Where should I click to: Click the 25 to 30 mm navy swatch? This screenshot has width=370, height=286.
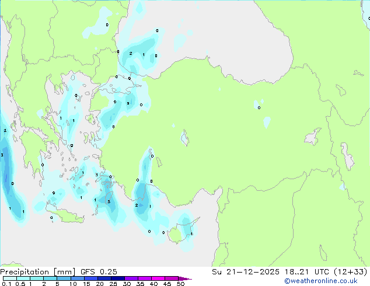pos(118,278)
